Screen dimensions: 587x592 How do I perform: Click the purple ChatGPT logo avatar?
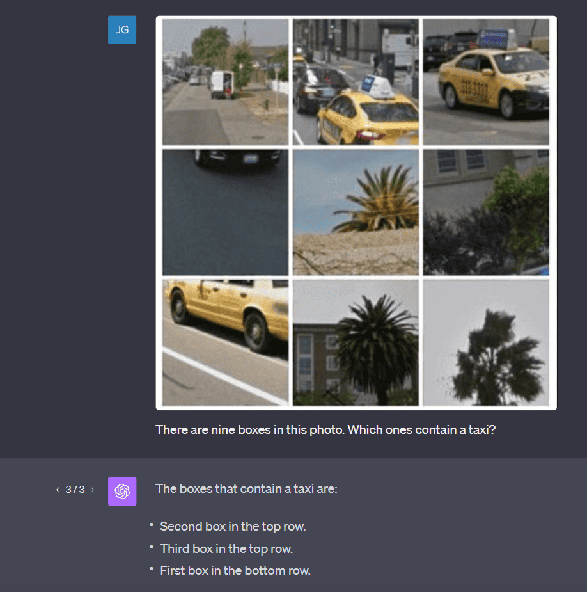coord(122,491)
